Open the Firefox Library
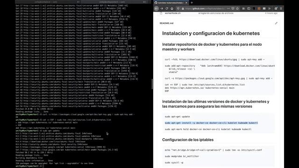299x168 pixels. point(244,8)
